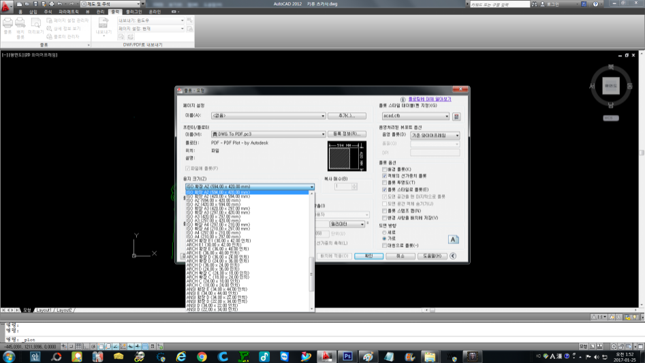Open the acad.ctb plot style table dropdown

click(415, 116)
